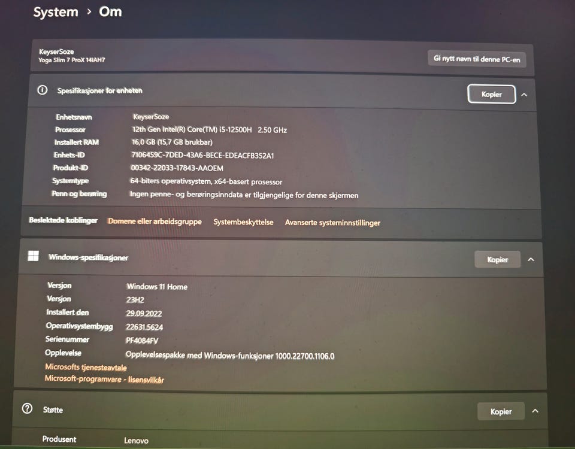575x449 pixels.
Task: Select the Lenovo manufacturer value
Action: point(136,441)
